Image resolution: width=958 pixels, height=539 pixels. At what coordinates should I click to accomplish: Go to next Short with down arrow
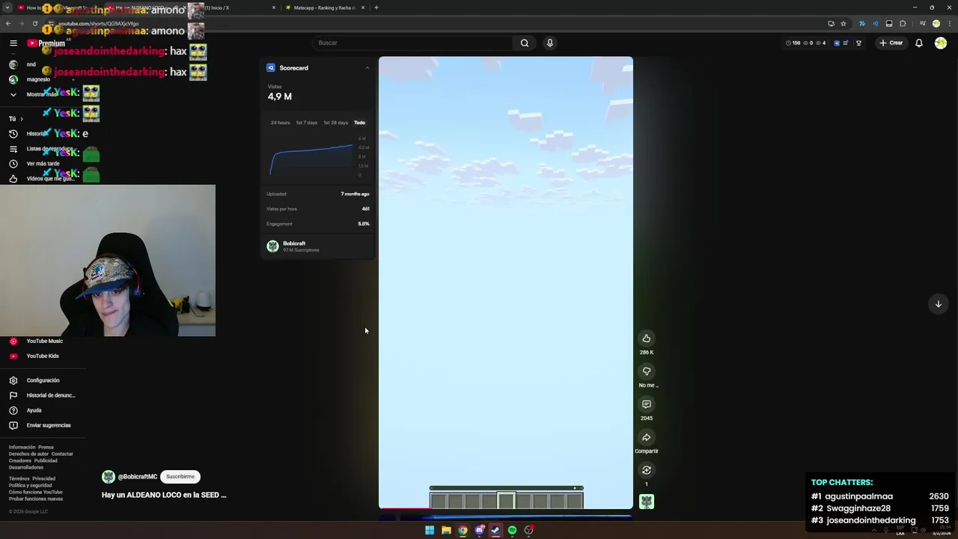[939, 303]
